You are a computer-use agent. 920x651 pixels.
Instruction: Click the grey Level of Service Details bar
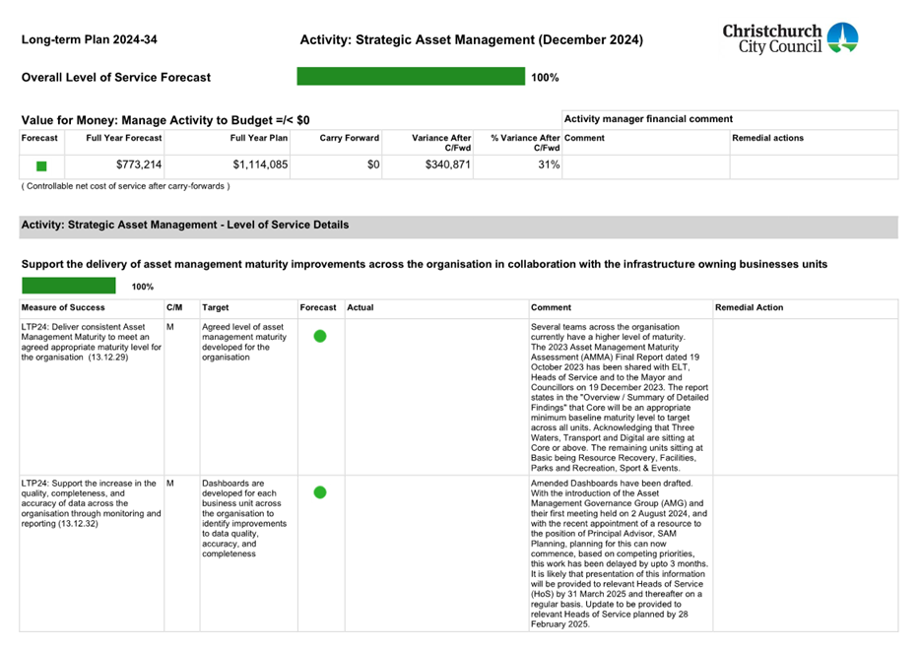click(458, 226)
